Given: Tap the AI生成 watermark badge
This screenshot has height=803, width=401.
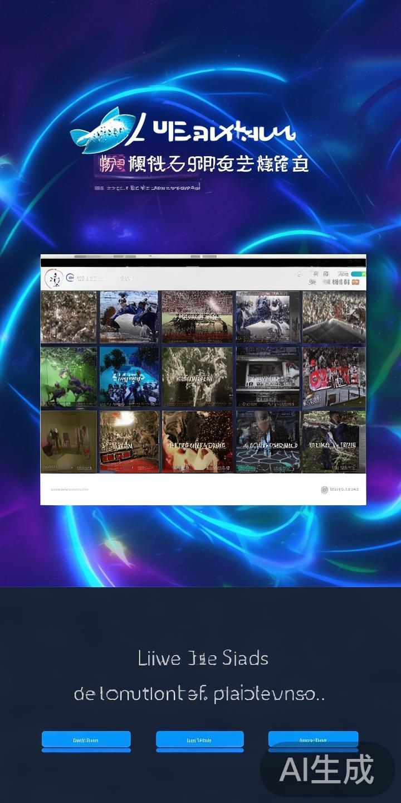Looking at the screenshot, I should [x=327, y=770].
